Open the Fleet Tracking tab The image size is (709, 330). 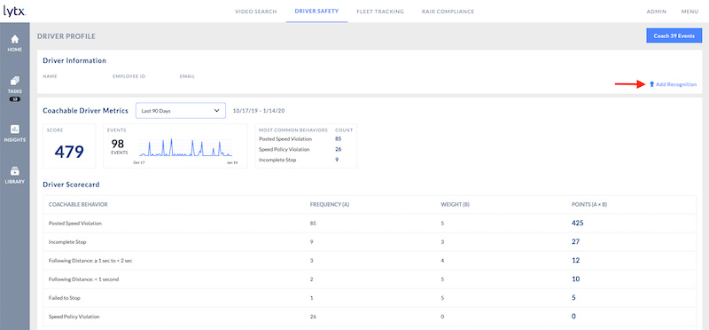point(380,12)
